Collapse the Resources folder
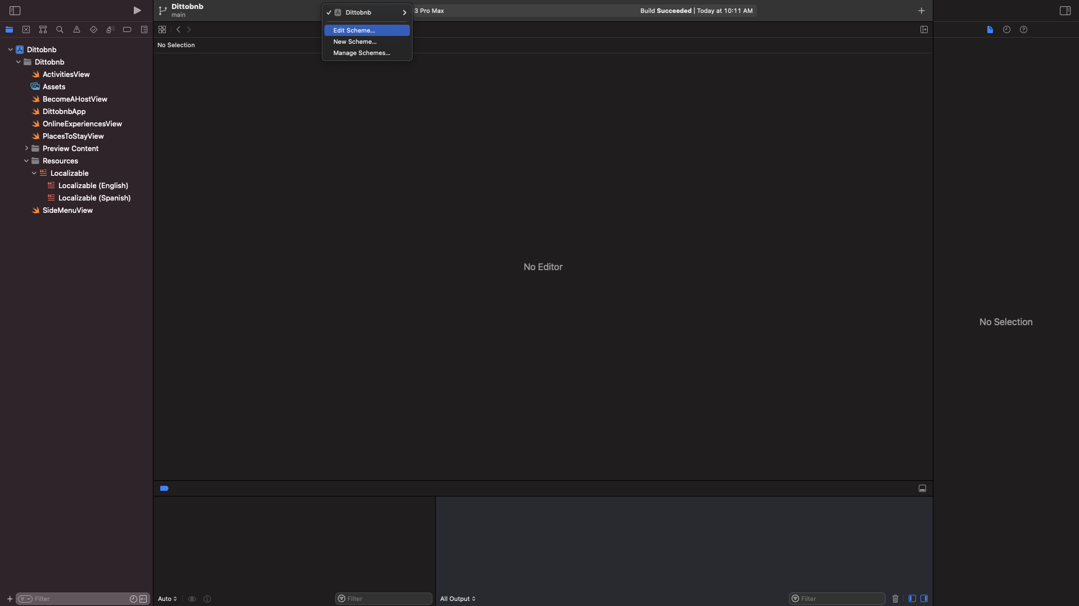 pyautogui.click(x=26, y=161)
